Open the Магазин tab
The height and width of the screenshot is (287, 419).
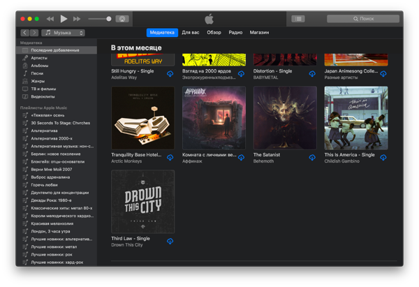259,32
